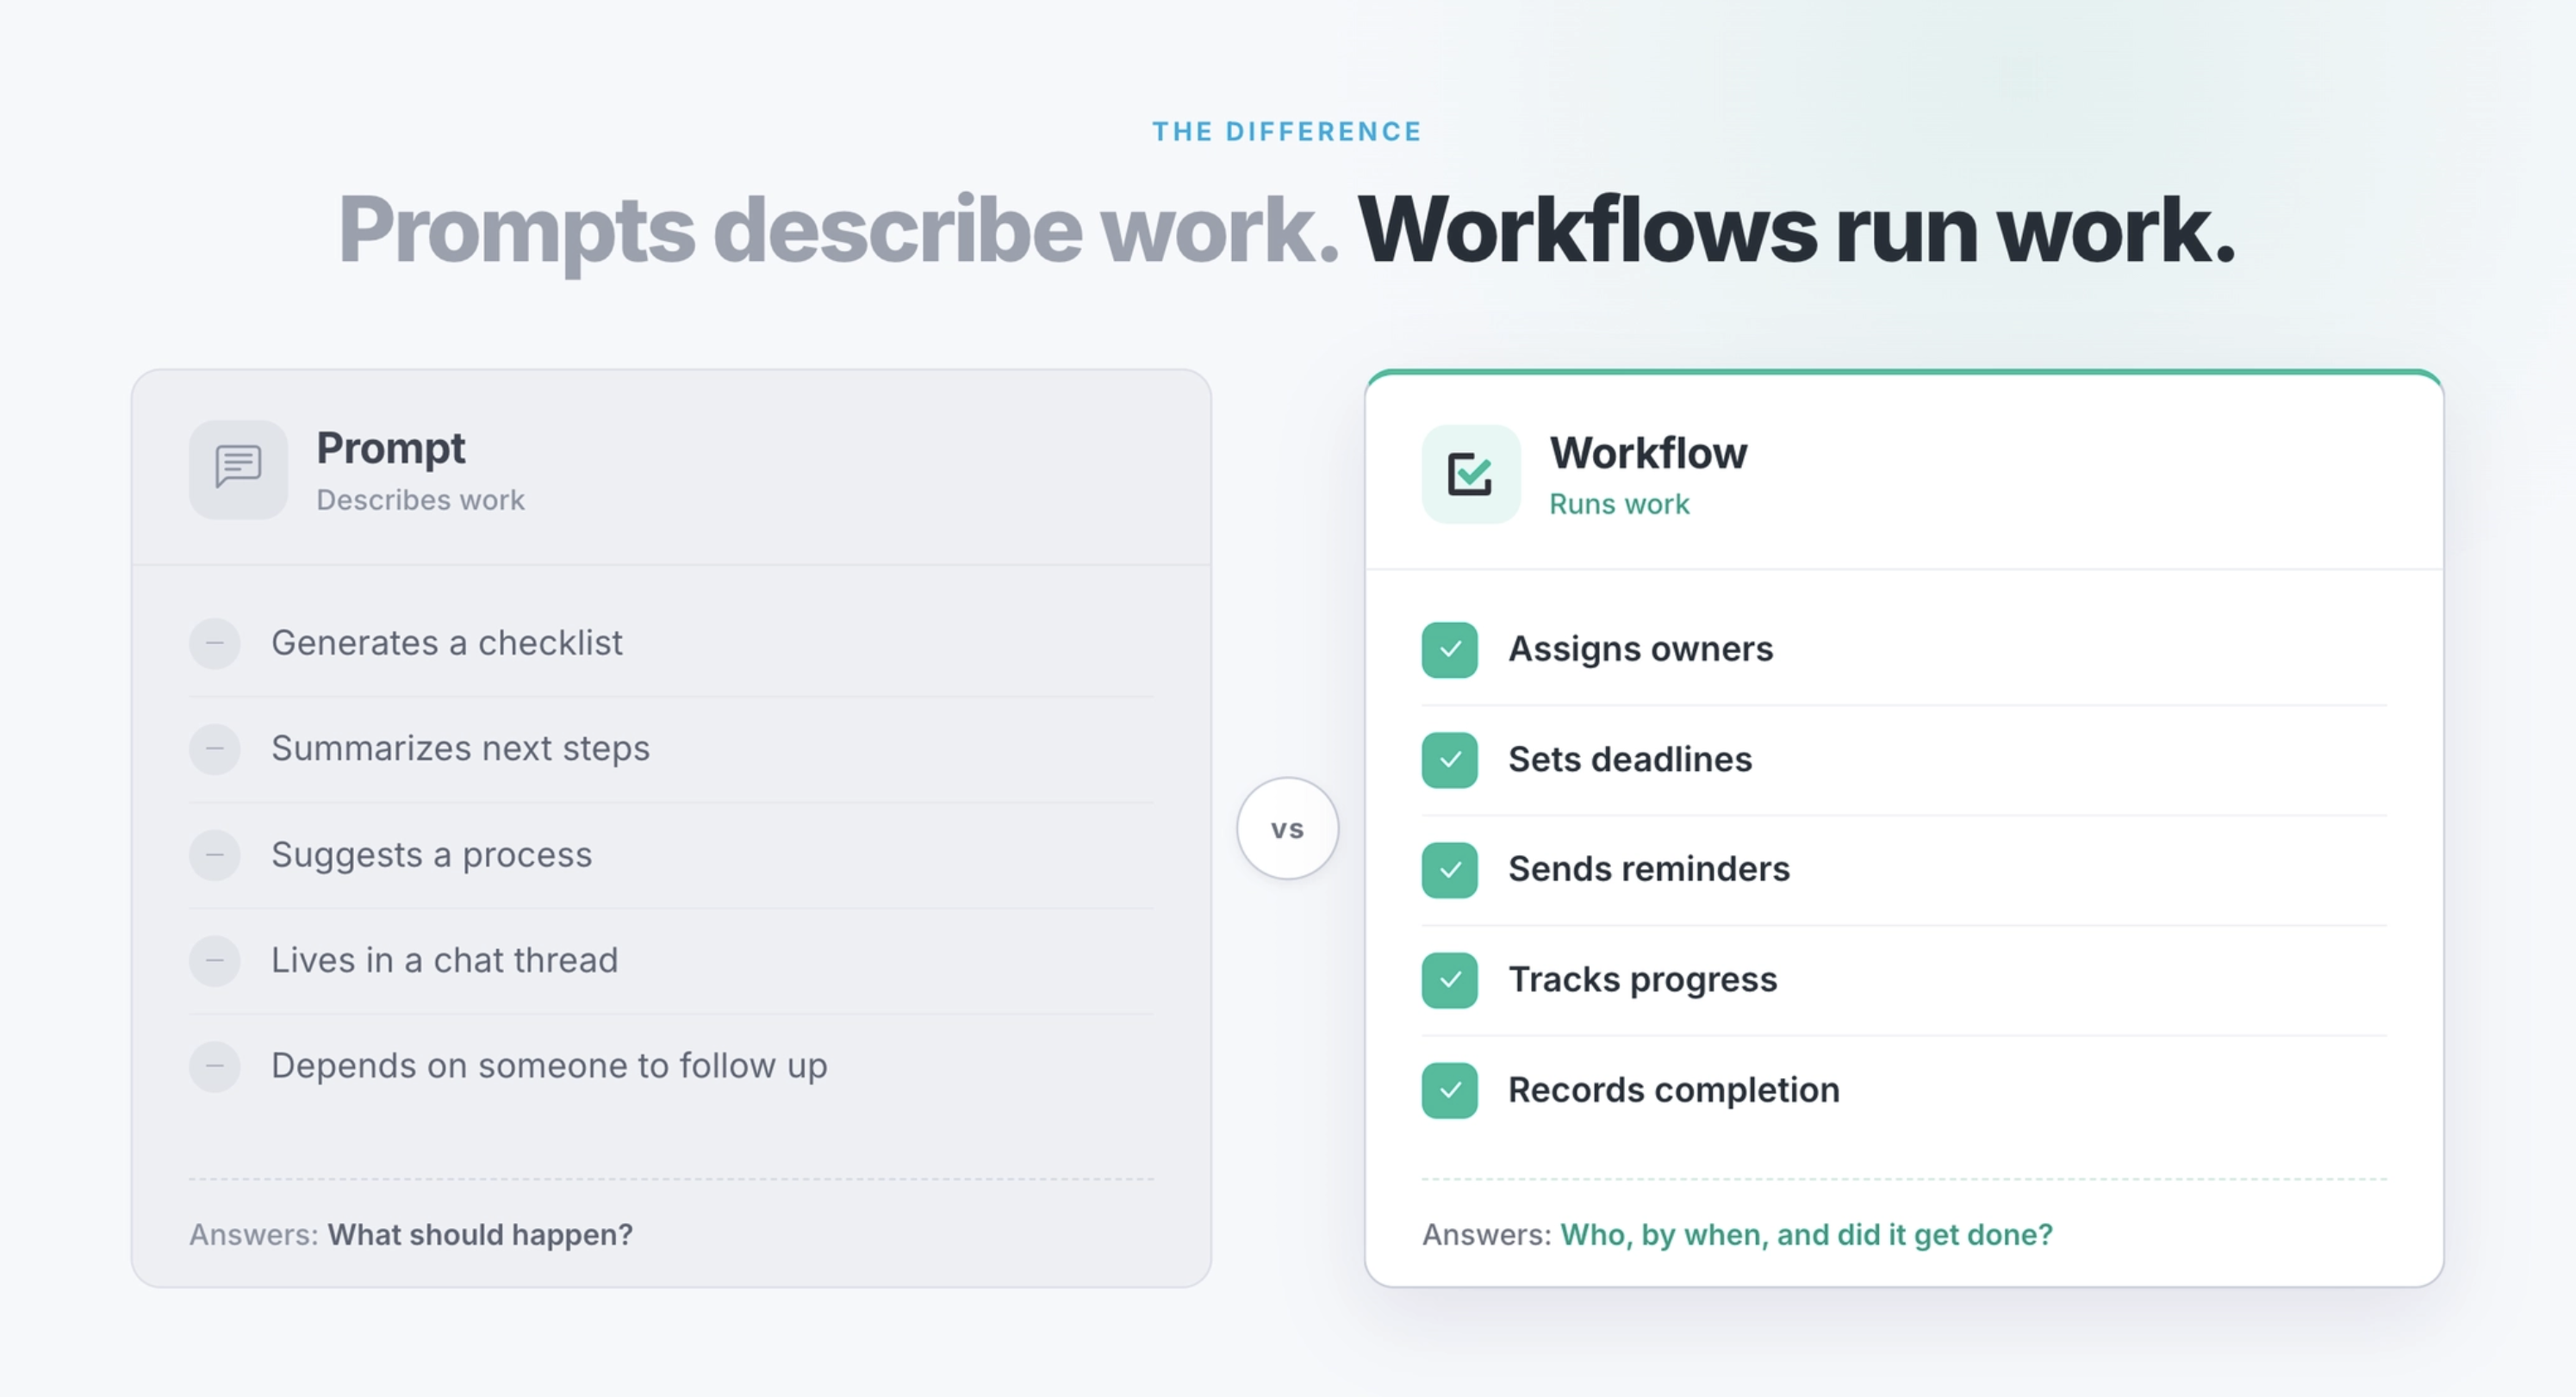2576x1397 pixels.
Task: Click the green Runs work subtitle
Action: click(1620, 504)
